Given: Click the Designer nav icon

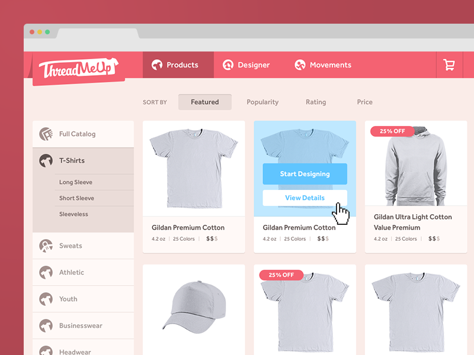Looking at the screenshot, I should coord(228,65).
